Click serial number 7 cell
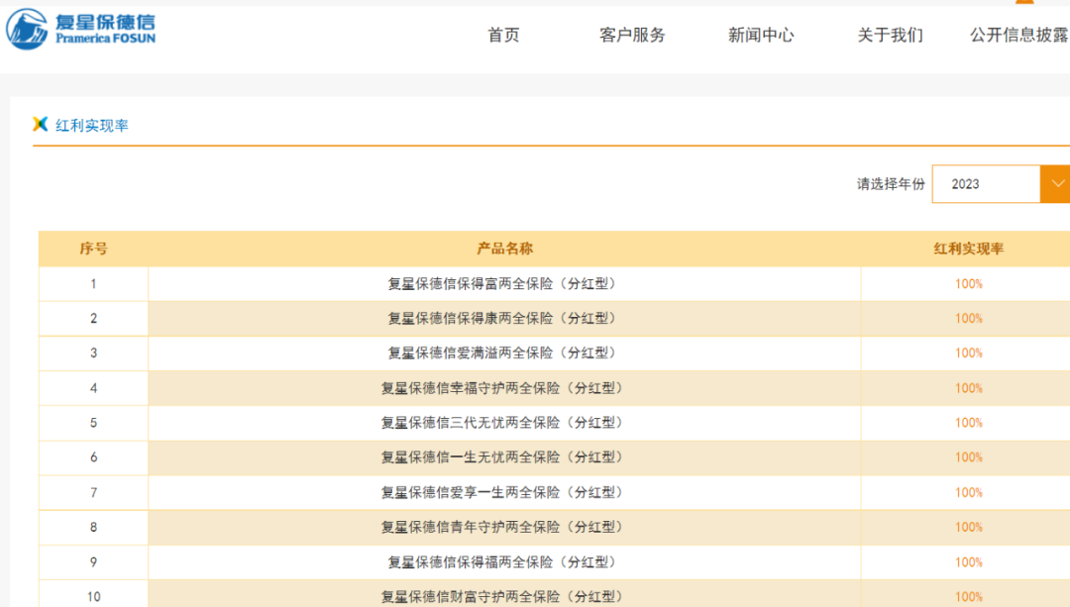Screen dimensions: 1070x607 click(93, 492)
